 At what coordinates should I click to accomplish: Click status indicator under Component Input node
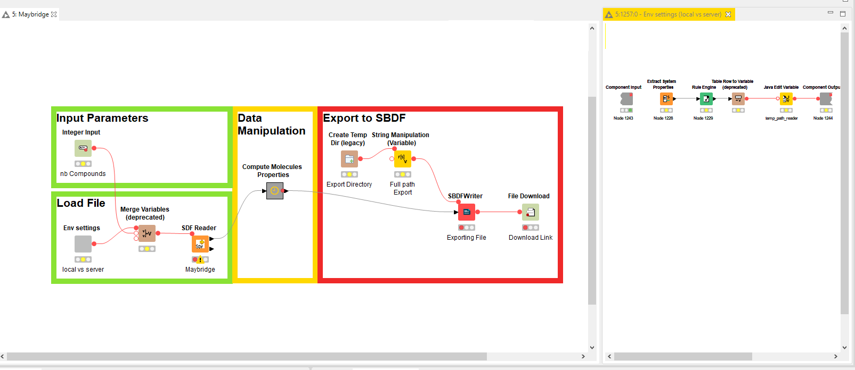coord(626,111)
